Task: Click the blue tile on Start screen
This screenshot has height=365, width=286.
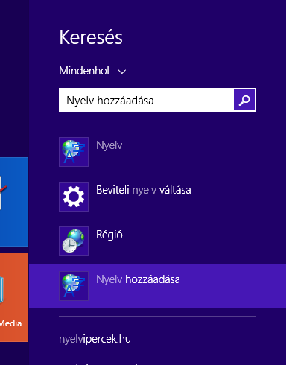Action: coord(14,202)
